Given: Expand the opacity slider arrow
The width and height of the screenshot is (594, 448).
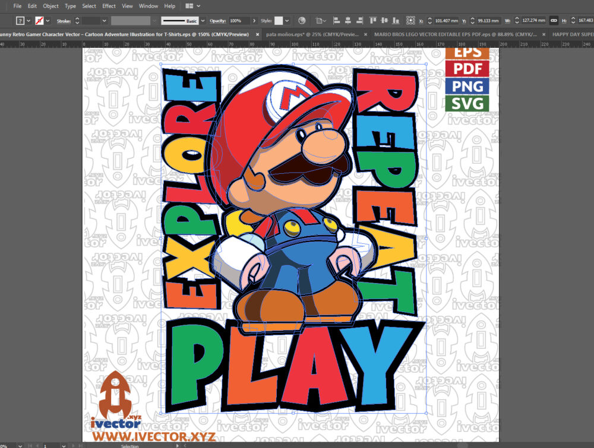Looking at the screenshot, I should pyautogui.click(x=254, y=21).
